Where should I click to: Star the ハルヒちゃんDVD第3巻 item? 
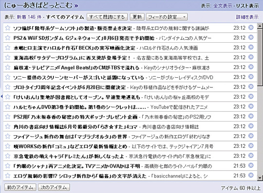7,106
